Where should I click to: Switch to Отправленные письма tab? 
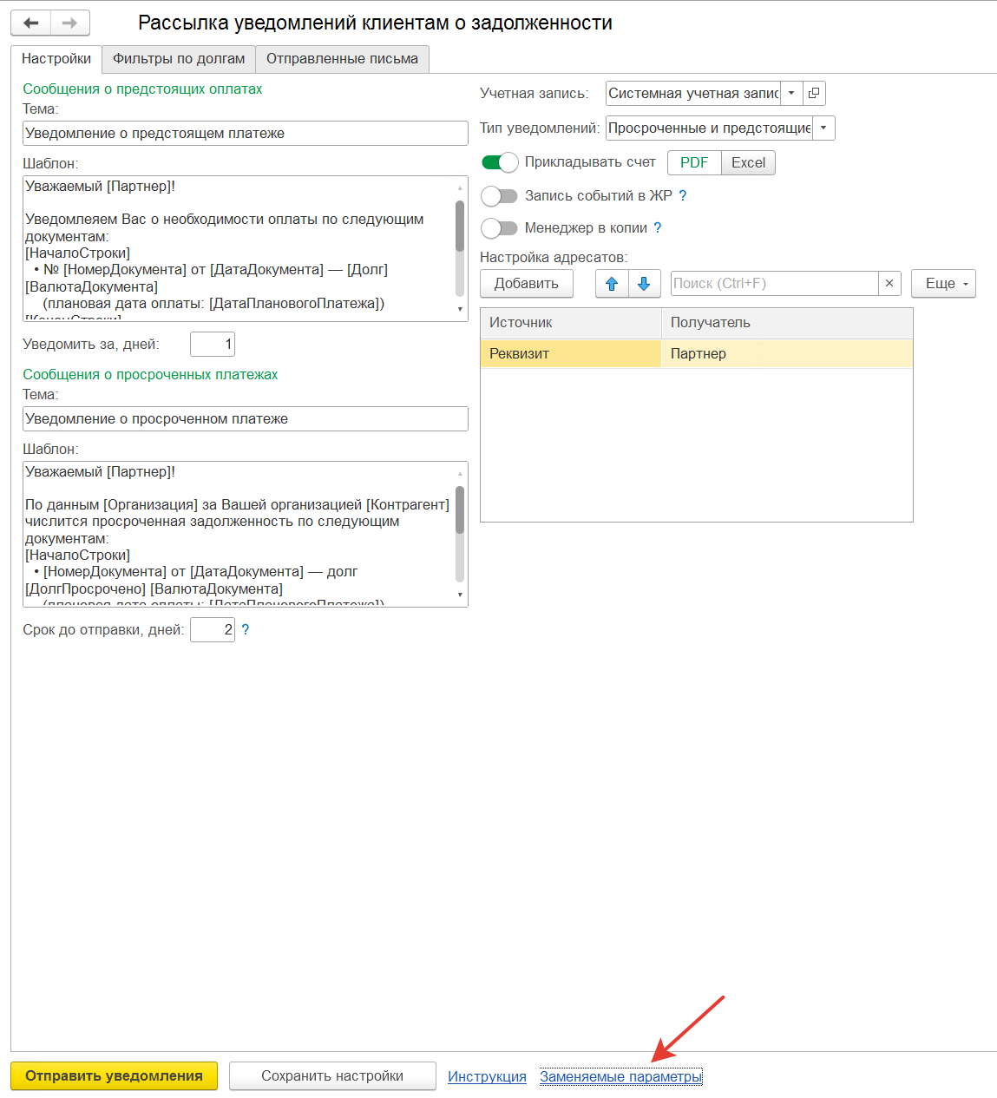[342, 59]
